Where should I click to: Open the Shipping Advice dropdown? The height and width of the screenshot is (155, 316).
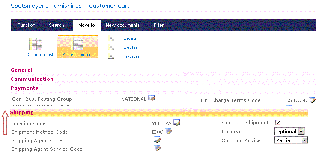[x=291, y=140]
